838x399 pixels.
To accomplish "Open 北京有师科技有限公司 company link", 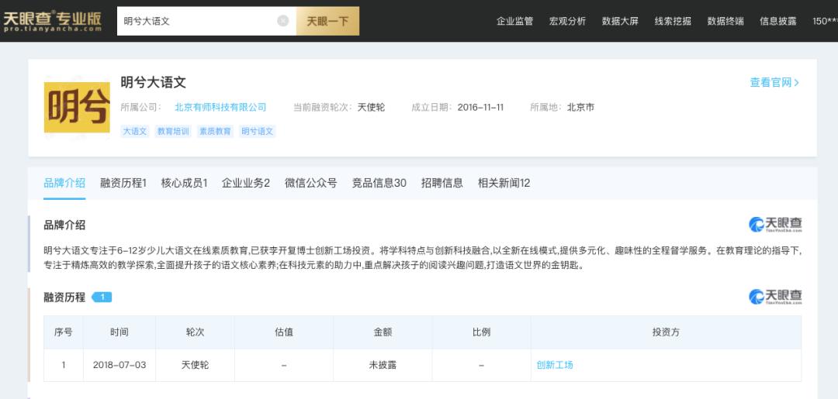I will [x=220, y=107].
